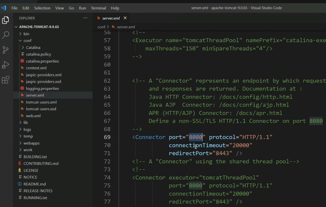The image size is (326, 207).
Task: Click the web.xml file icon
Action: point(22,116)
